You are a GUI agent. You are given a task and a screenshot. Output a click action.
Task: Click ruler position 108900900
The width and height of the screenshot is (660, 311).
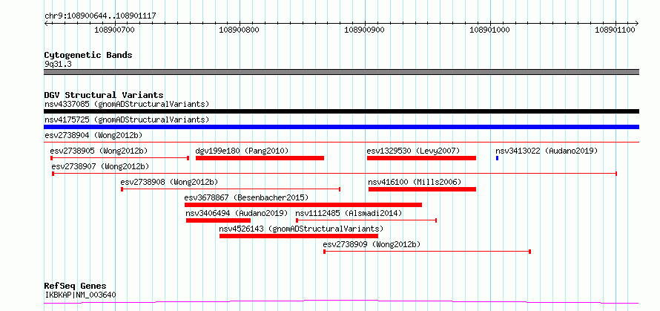coord(364,30)
